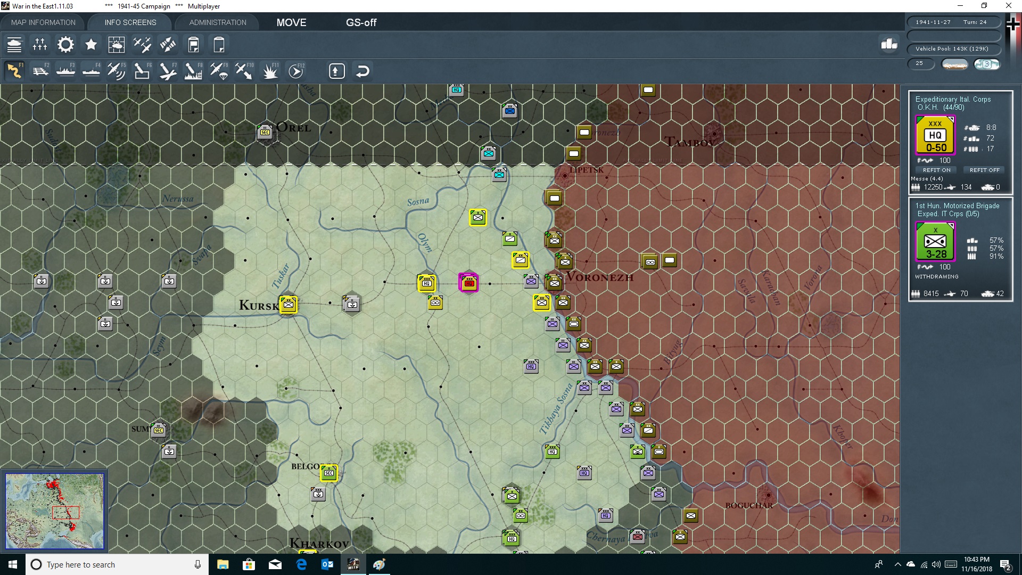The height and width of the screenshot is (575, 1022).
Task: Select the F1 move mode
Action: pos(14,71)
